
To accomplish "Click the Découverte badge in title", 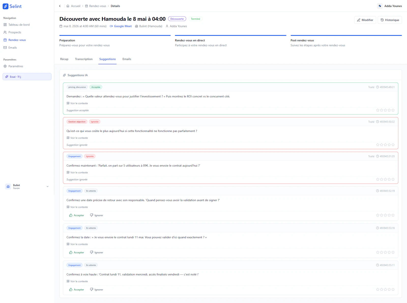I will point(177,19).
